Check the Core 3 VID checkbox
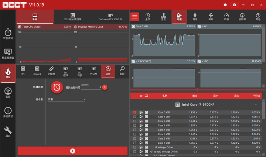This screenshot has height=157, width=266. click(135, 126)
